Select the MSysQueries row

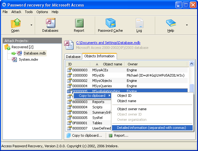127,86
